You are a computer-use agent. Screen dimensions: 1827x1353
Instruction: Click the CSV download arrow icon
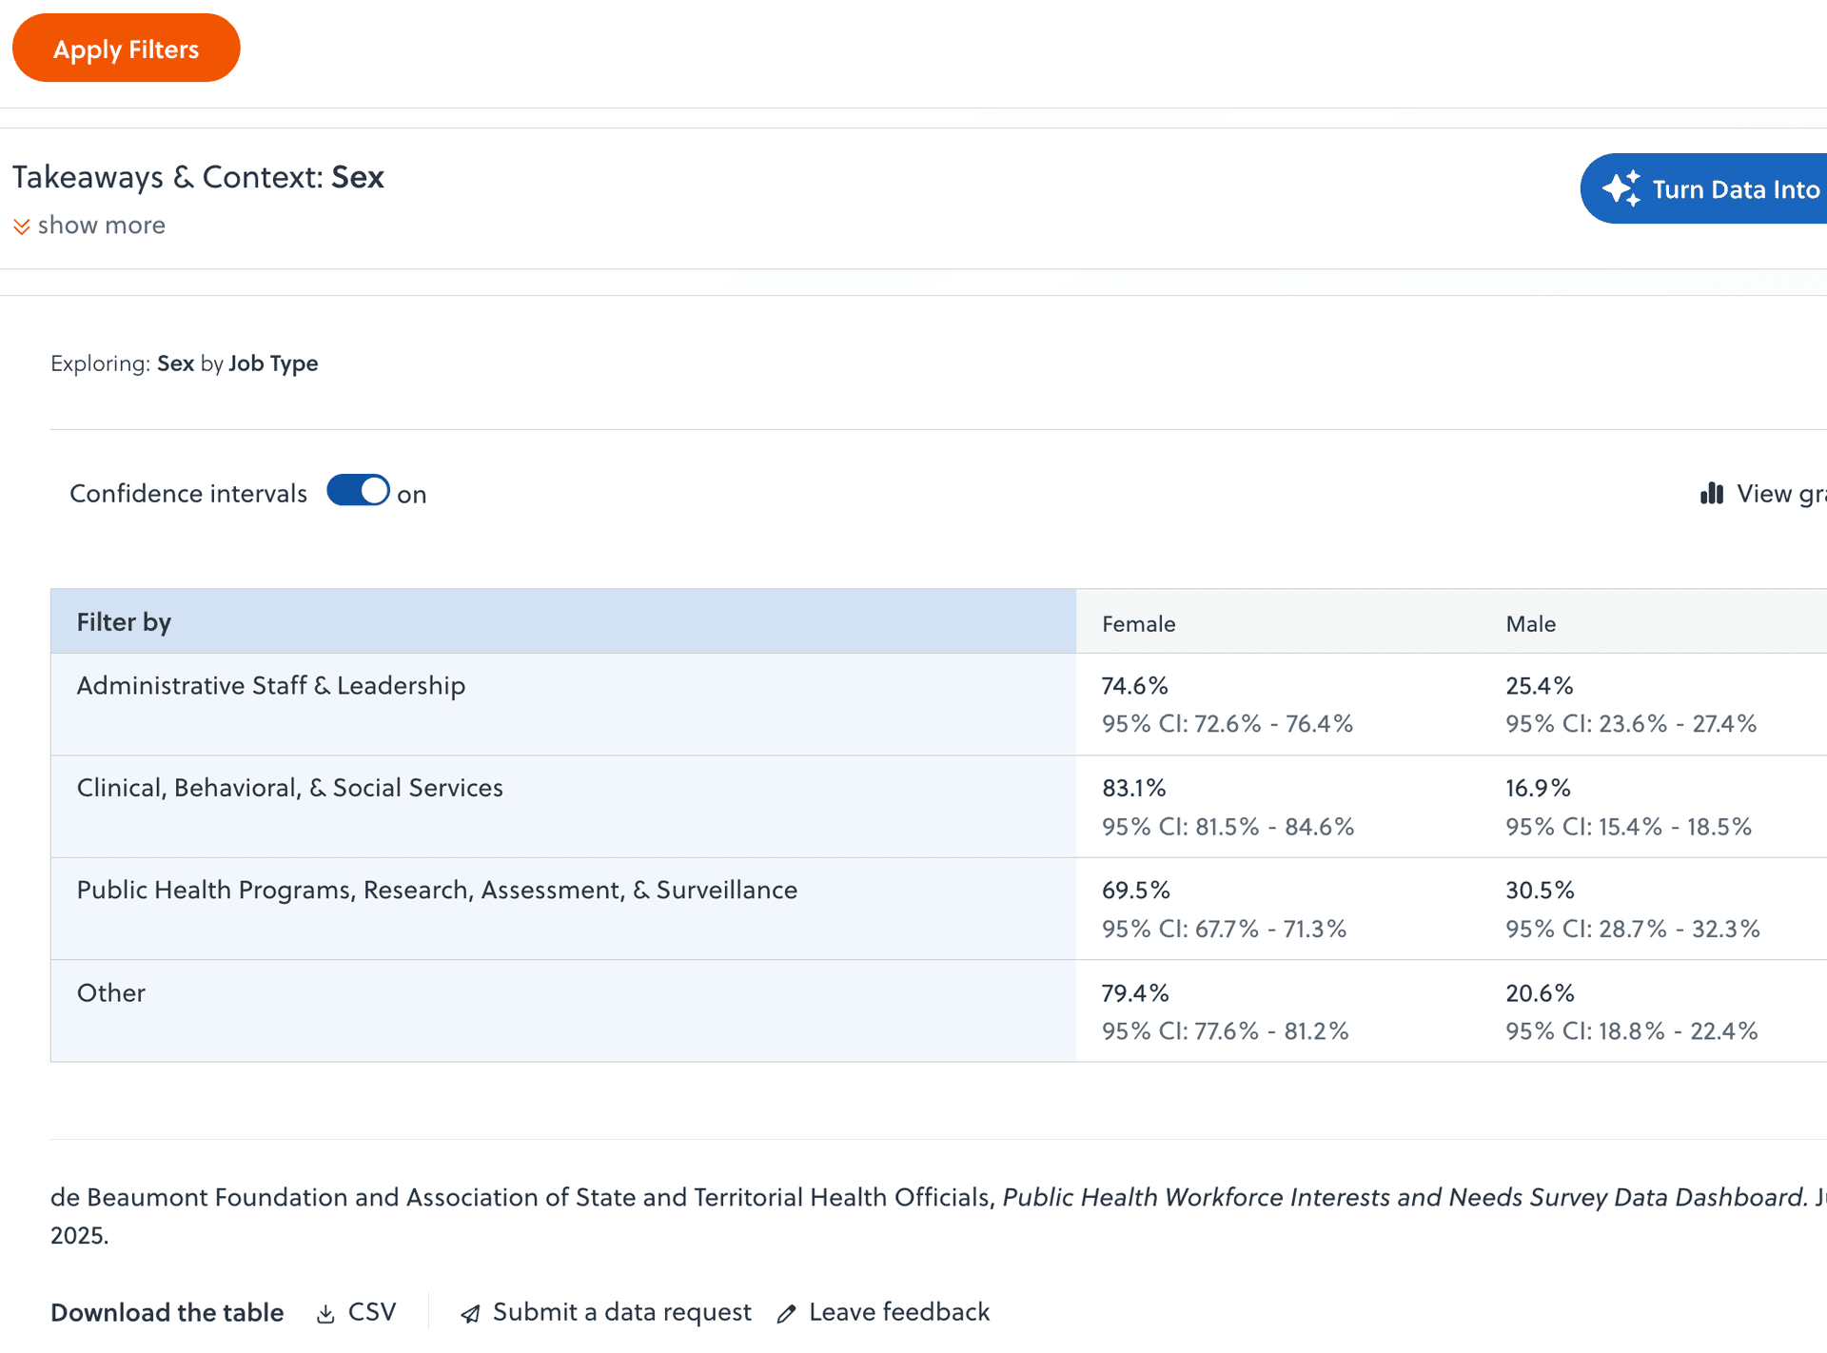click(325, 1314)
